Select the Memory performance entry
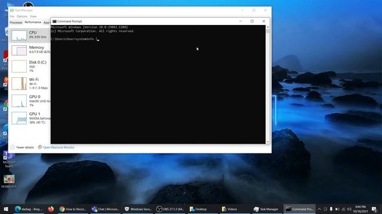The height and width of the screenshot is (214, 382). [x=30, y=50]
